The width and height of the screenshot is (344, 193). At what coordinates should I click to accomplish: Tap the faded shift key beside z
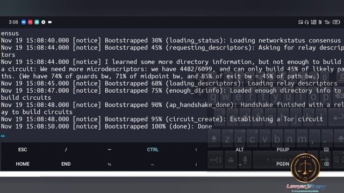(x=214, y=138)
